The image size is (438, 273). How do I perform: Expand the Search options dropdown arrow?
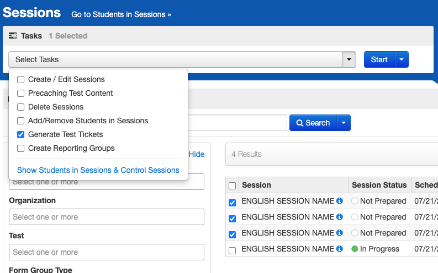[x=344, y=123]
